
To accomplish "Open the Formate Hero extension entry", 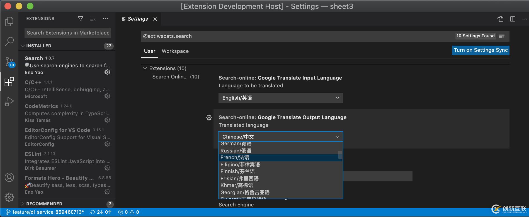I will [67, 185].
